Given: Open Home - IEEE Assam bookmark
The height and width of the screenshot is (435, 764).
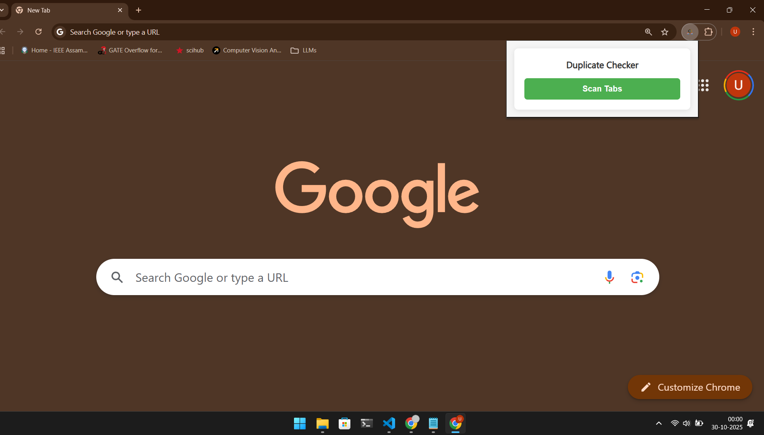Looking at the screenshot, I should [x=54, y=50].
